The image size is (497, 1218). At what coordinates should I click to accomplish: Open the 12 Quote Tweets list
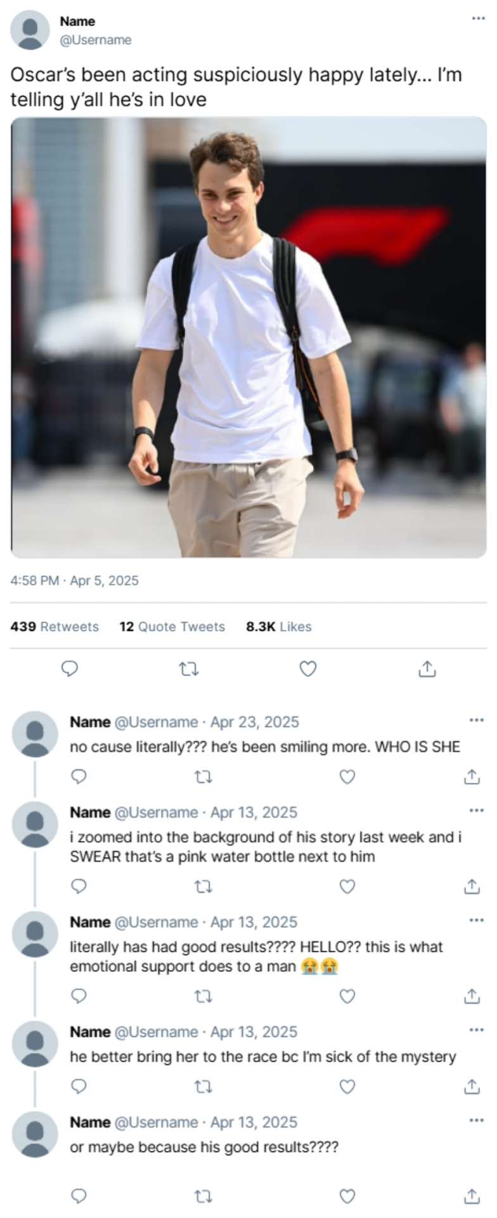pos(172,627)
